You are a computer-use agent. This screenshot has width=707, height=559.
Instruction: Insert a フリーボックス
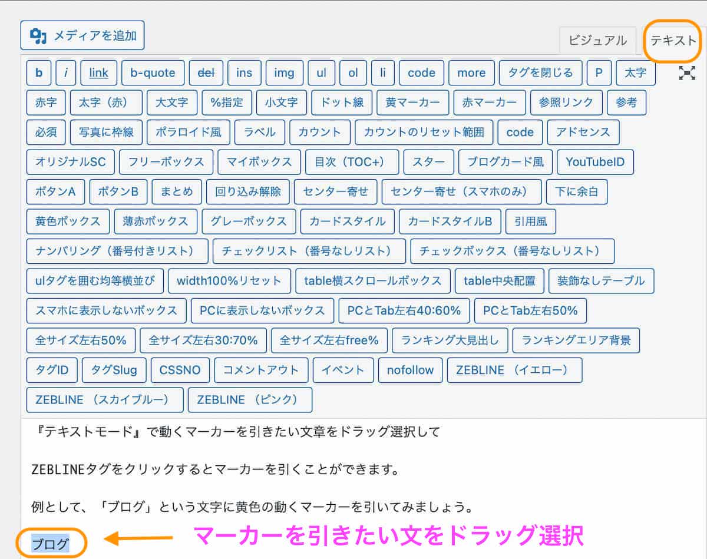166,162
